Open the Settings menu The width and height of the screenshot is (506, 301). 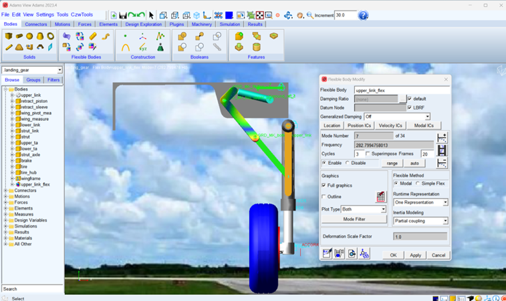pyautogui.click(x=45, y=14)
